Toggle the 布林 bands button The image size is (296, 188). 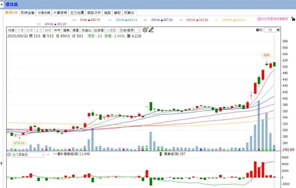click(57, 30)
